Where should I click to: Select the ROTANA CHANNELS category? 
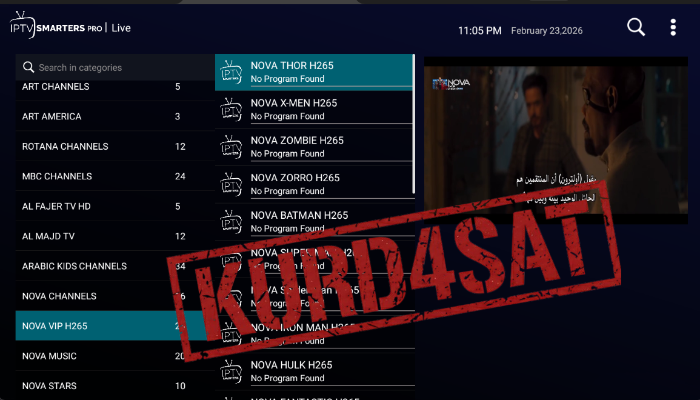[115, 147]
